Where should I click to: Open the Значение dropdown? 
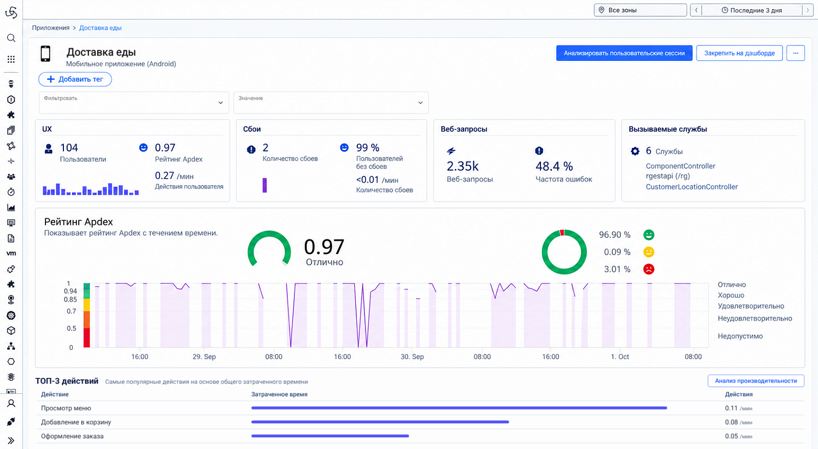331,102
